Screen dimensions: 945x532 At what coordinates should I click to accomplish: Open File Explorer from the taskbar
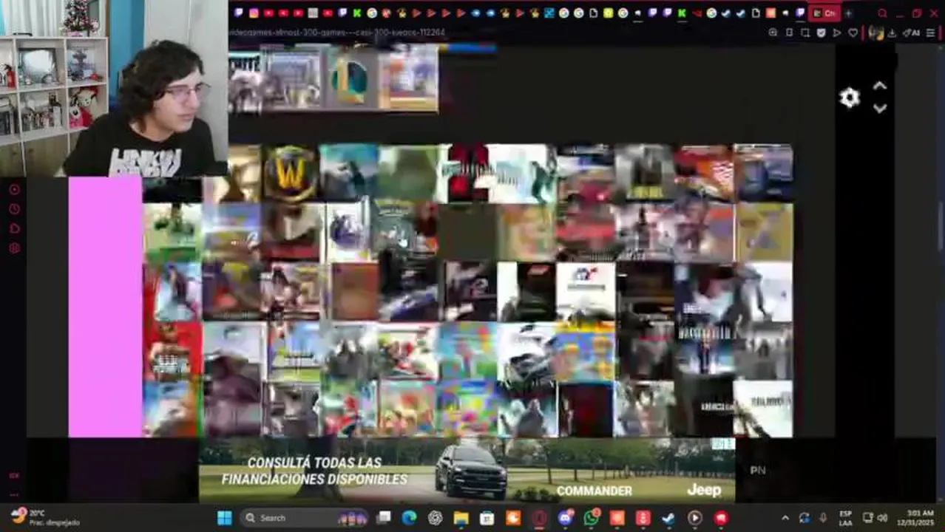(461, 518)
